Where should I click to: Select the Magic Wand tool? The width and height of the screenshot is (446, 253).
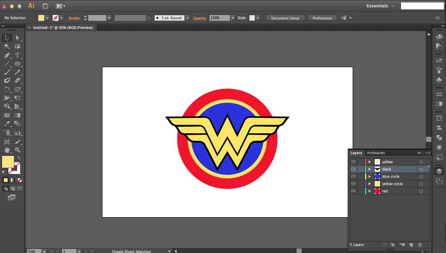7,46
